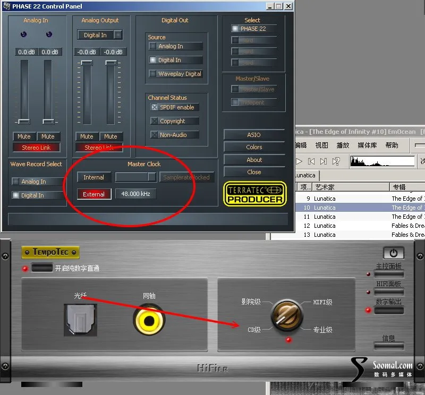This screenshot has height=395, width=425.
Task: Open the 帮助 menu in the player
Action: point(392,145)
